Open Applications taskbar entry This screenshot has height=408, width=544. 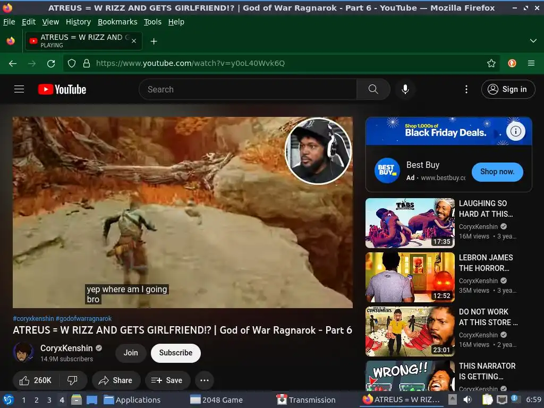coord(132,400)
